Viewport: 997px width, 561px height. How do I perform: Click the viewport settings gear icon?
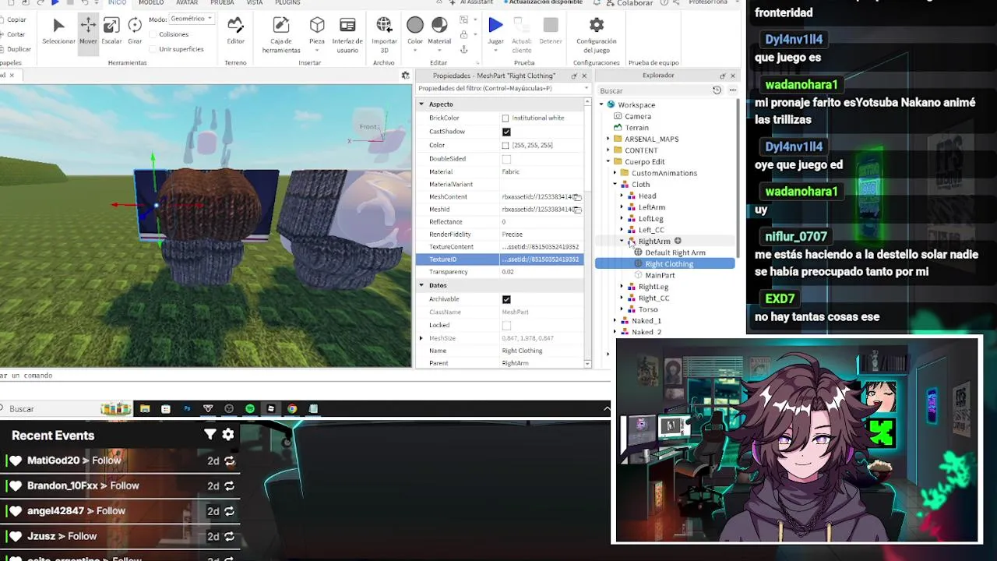[405, 76]
